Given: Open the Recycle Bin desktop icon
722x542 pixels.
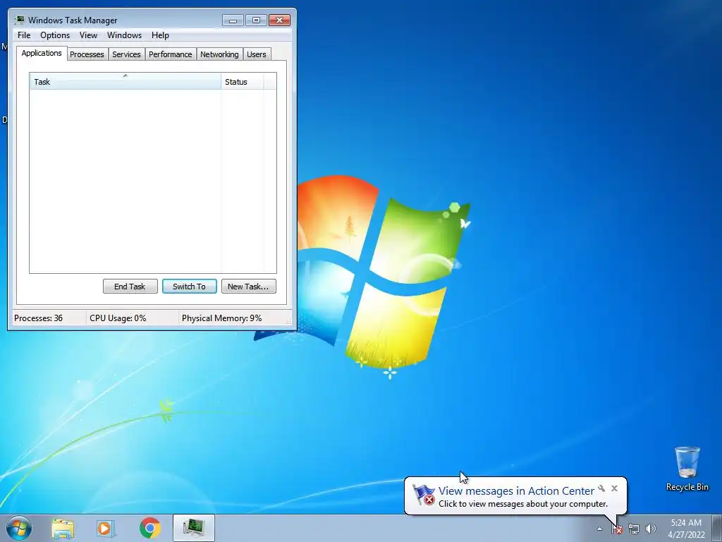Looking at the screenshot, I should click(687, 469).
